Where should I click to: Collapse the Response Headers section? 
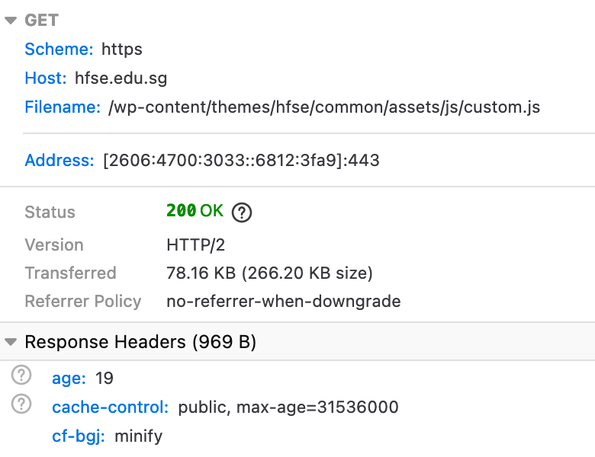coord(11,343)
